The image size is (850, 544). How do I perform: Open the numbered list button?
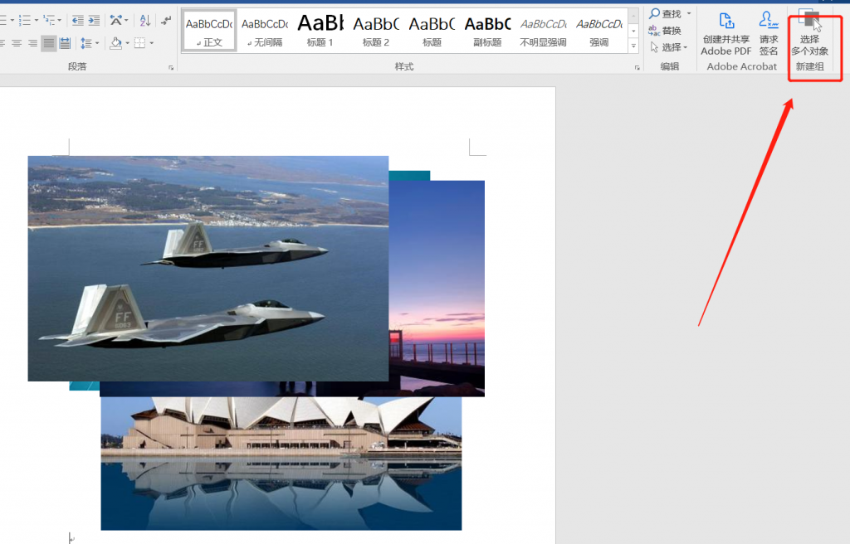point(25,21)
